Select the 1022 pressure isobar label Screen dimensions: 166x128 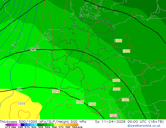[x=125, y=100]
